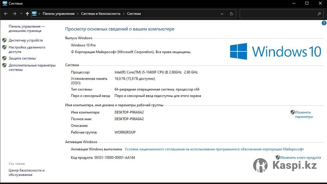The width and height of the screenshot is (327, 184).
Task: Select WORKGROUP value text
Action: [x=125, y=132]
